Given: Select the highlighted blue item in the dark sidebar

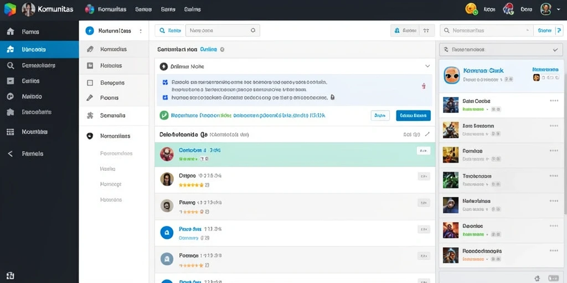Looking at the screenshot, I should pos(39,49).
